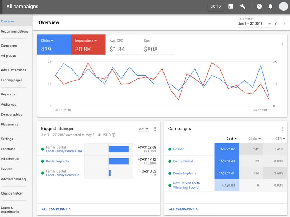Image resolution: width=290 pixels, height=217 pixels.
Task: Open Drafts & experiments in the sidebar
Action: pyautogui.click(x=10, y=210)
